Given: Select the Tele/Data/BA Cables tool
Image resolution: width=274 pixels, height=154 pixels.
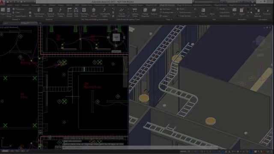Looking at the screenshot, I should [104, 12].
